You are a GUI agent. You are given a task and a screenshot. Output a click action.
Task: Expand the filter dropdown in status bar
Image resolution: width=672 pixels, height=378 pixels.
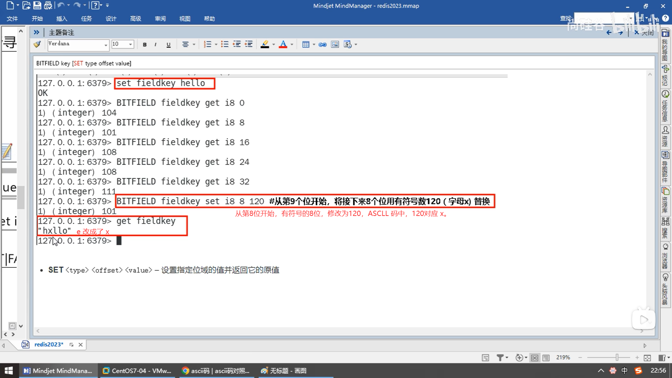pyautogui.click(x=506, y=358)
